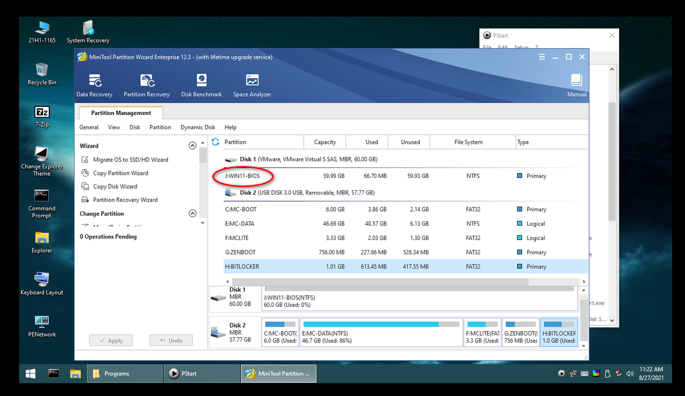Switch to PStart taskbar button
The height and width of the screenshot is (396, 685).
coord(202,374)
